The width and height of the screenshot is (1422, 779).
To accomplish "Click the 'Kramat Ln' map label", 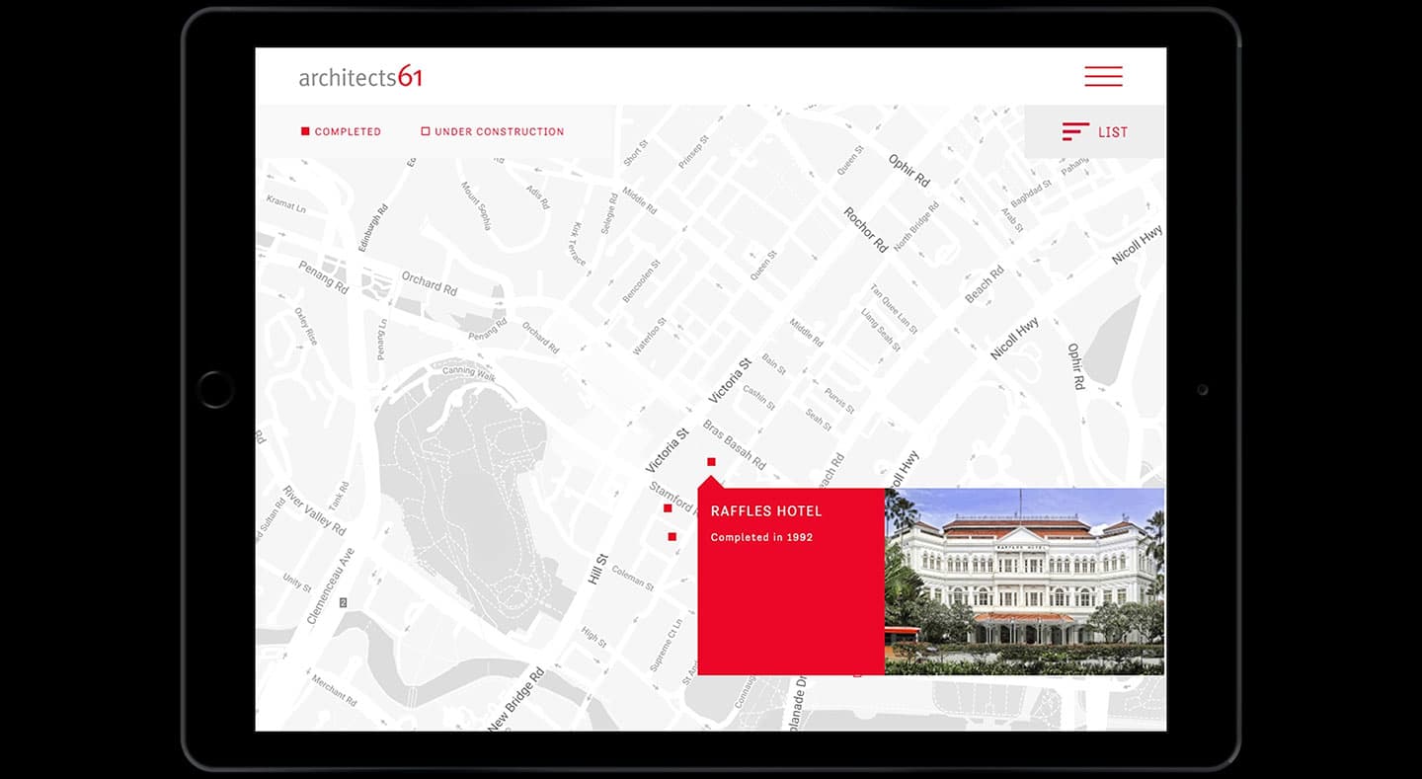I will (x=286, y=204).
